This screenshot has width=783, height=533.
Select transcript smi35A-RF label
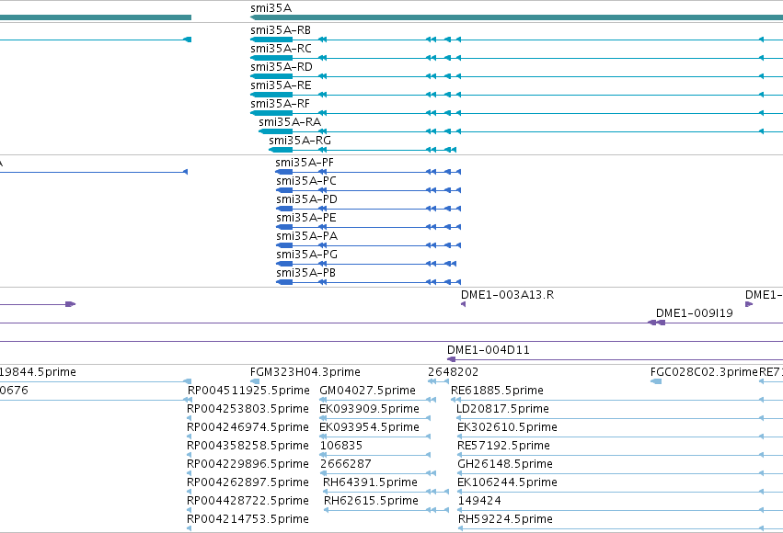pos(280,104)
